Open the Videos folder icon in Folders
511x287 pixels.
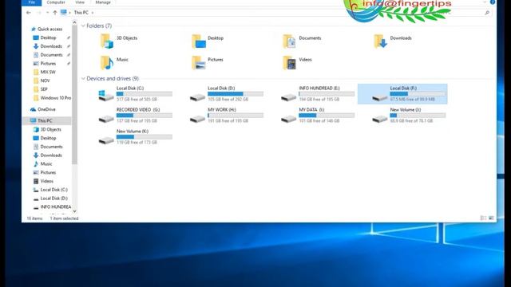click(289, 63)
